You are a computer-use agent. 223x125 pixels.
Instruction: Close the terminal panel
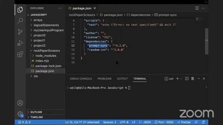coord(204,79)
